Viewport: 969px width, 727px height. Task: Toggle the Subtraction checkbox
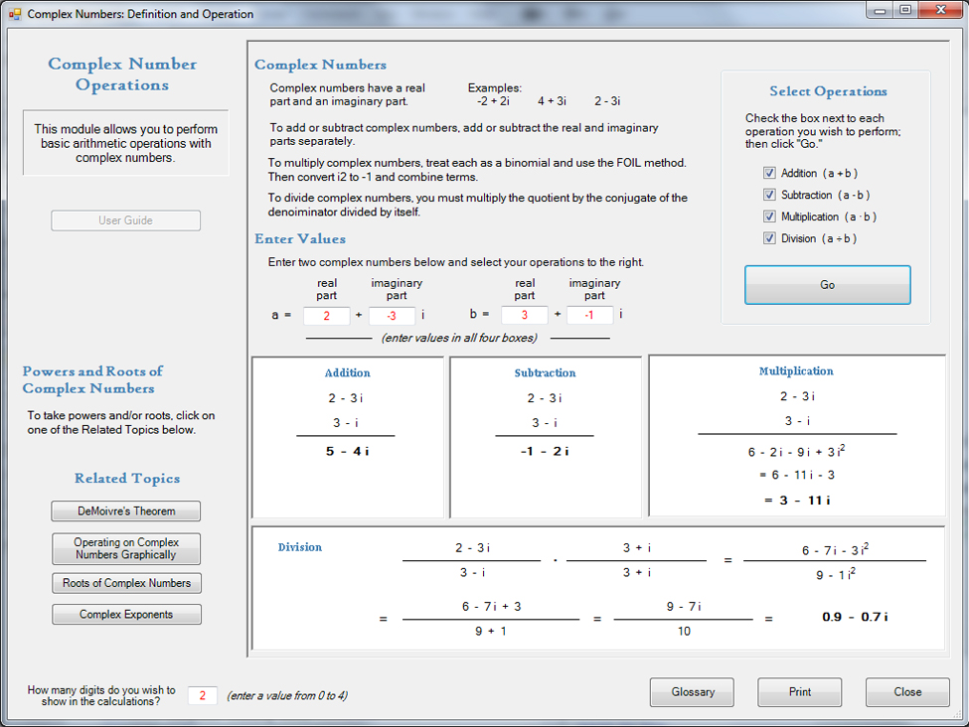tap(769, 195)
